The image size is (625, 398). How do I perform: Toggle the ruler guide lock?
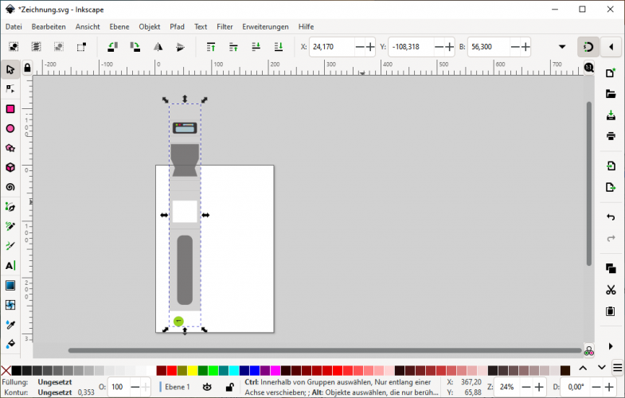pyautogui.click(x=27, y=68)
